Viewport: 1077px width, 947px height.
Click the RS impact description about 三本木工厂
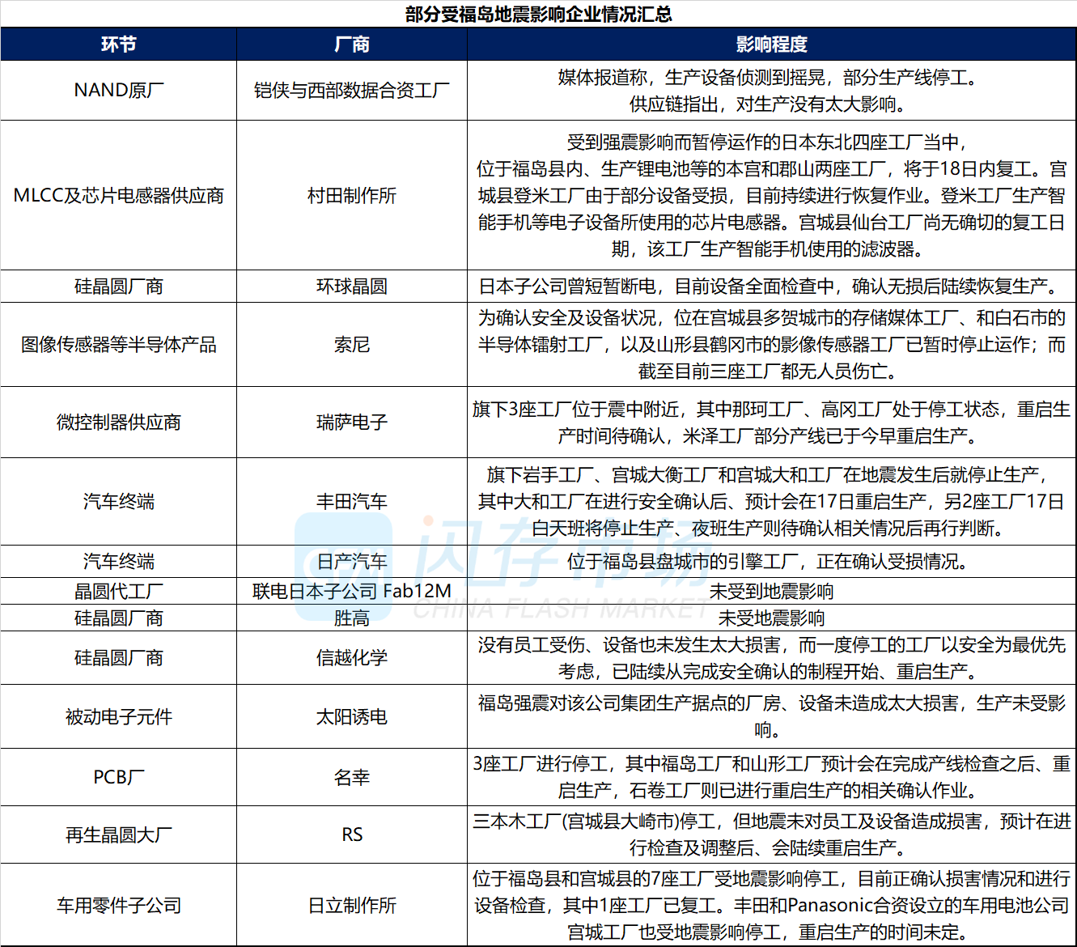[771, 834]
